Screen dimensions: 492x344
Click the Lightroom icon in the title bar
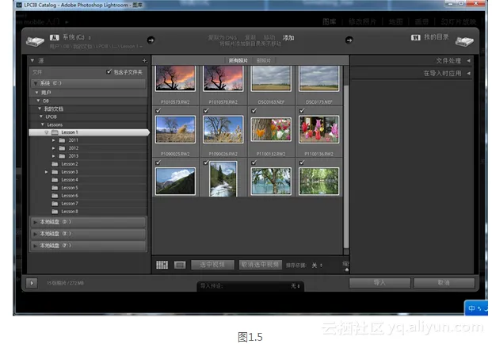[19, 5]
